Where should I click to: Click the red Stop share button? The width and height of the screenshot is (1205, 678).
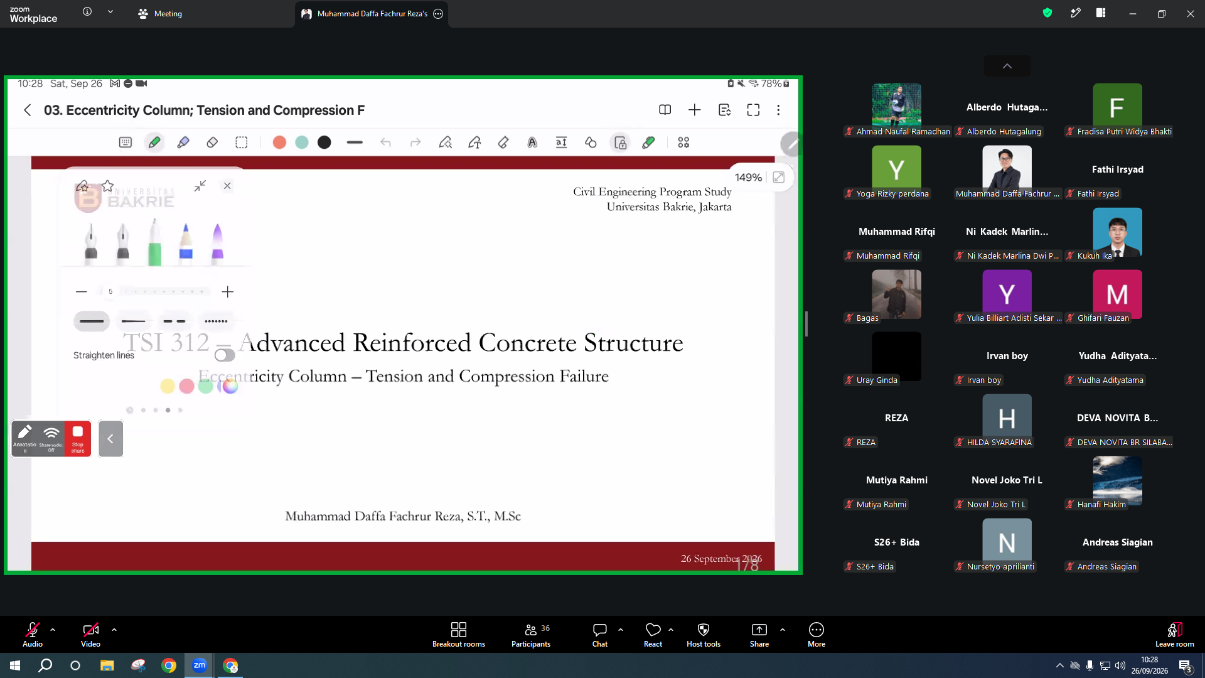point(78,438)
